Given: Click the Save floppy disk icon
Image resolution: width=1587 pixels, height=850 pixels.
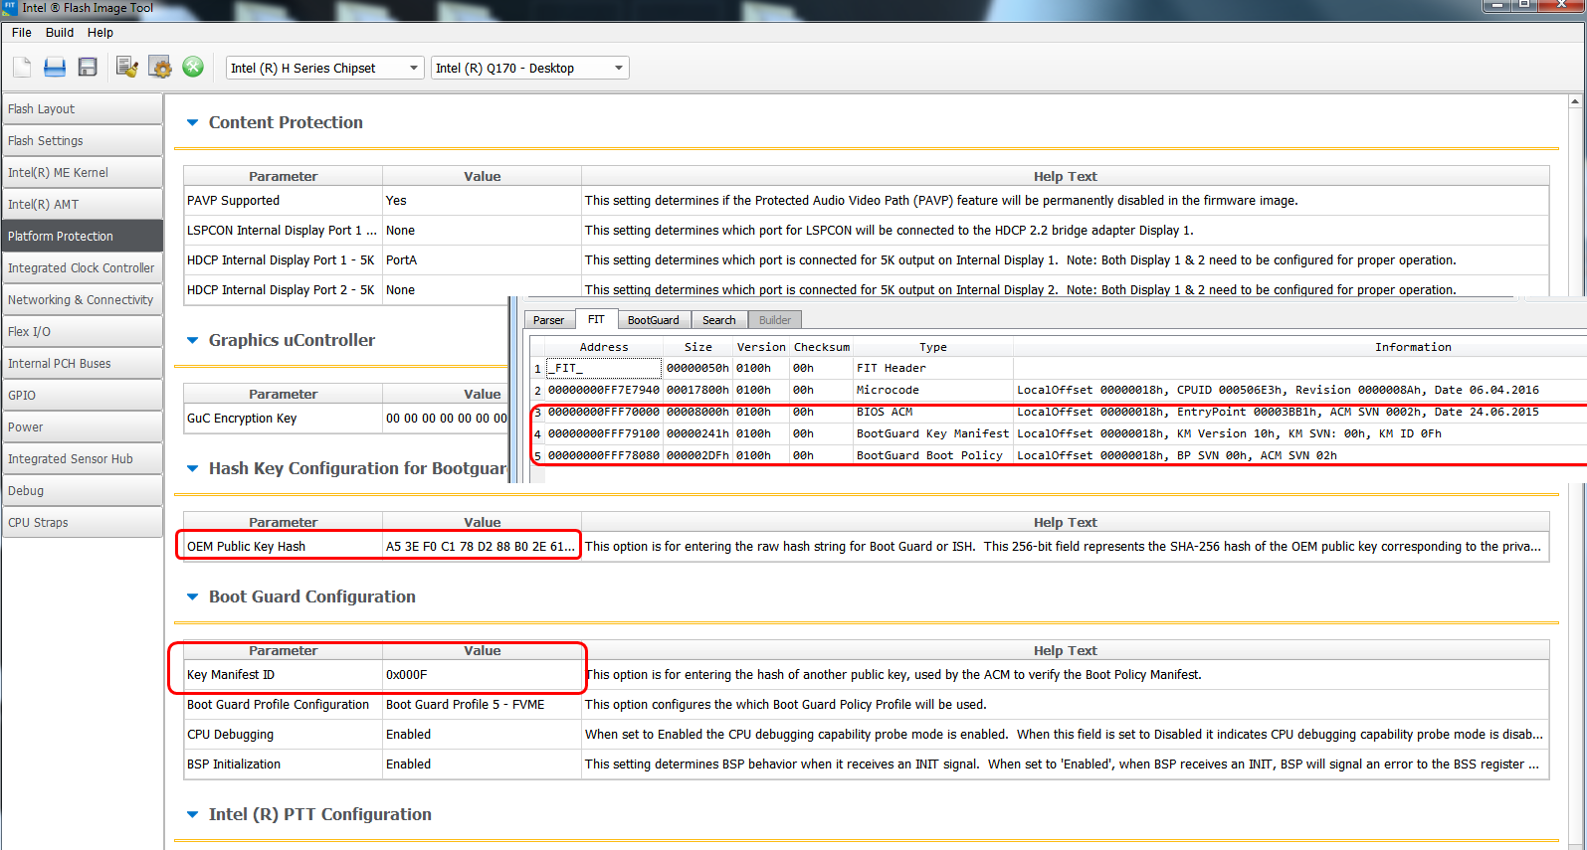Looking at the screenshot, I should coord(88,68).
